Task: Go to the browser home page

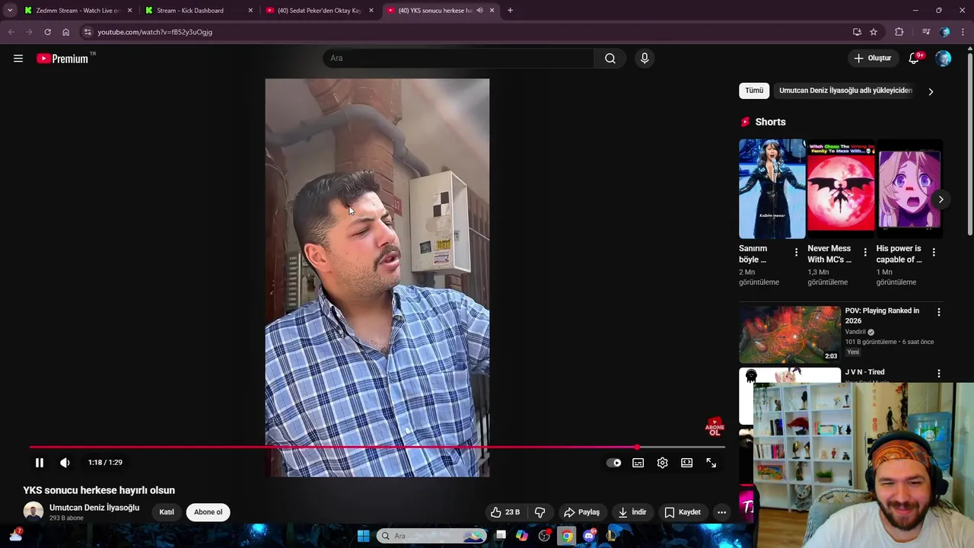Action: pos(66,32)
